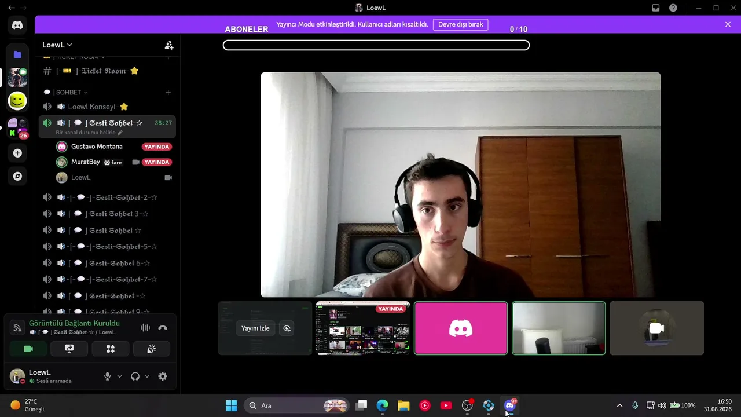
Task: Open microphone input options arrow
Action: coord(120,376)
